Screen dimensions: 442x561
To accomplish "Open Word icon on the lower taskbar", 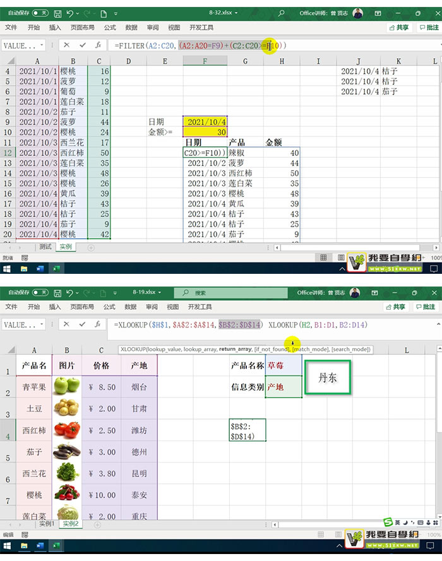I will tap(40, 546).
